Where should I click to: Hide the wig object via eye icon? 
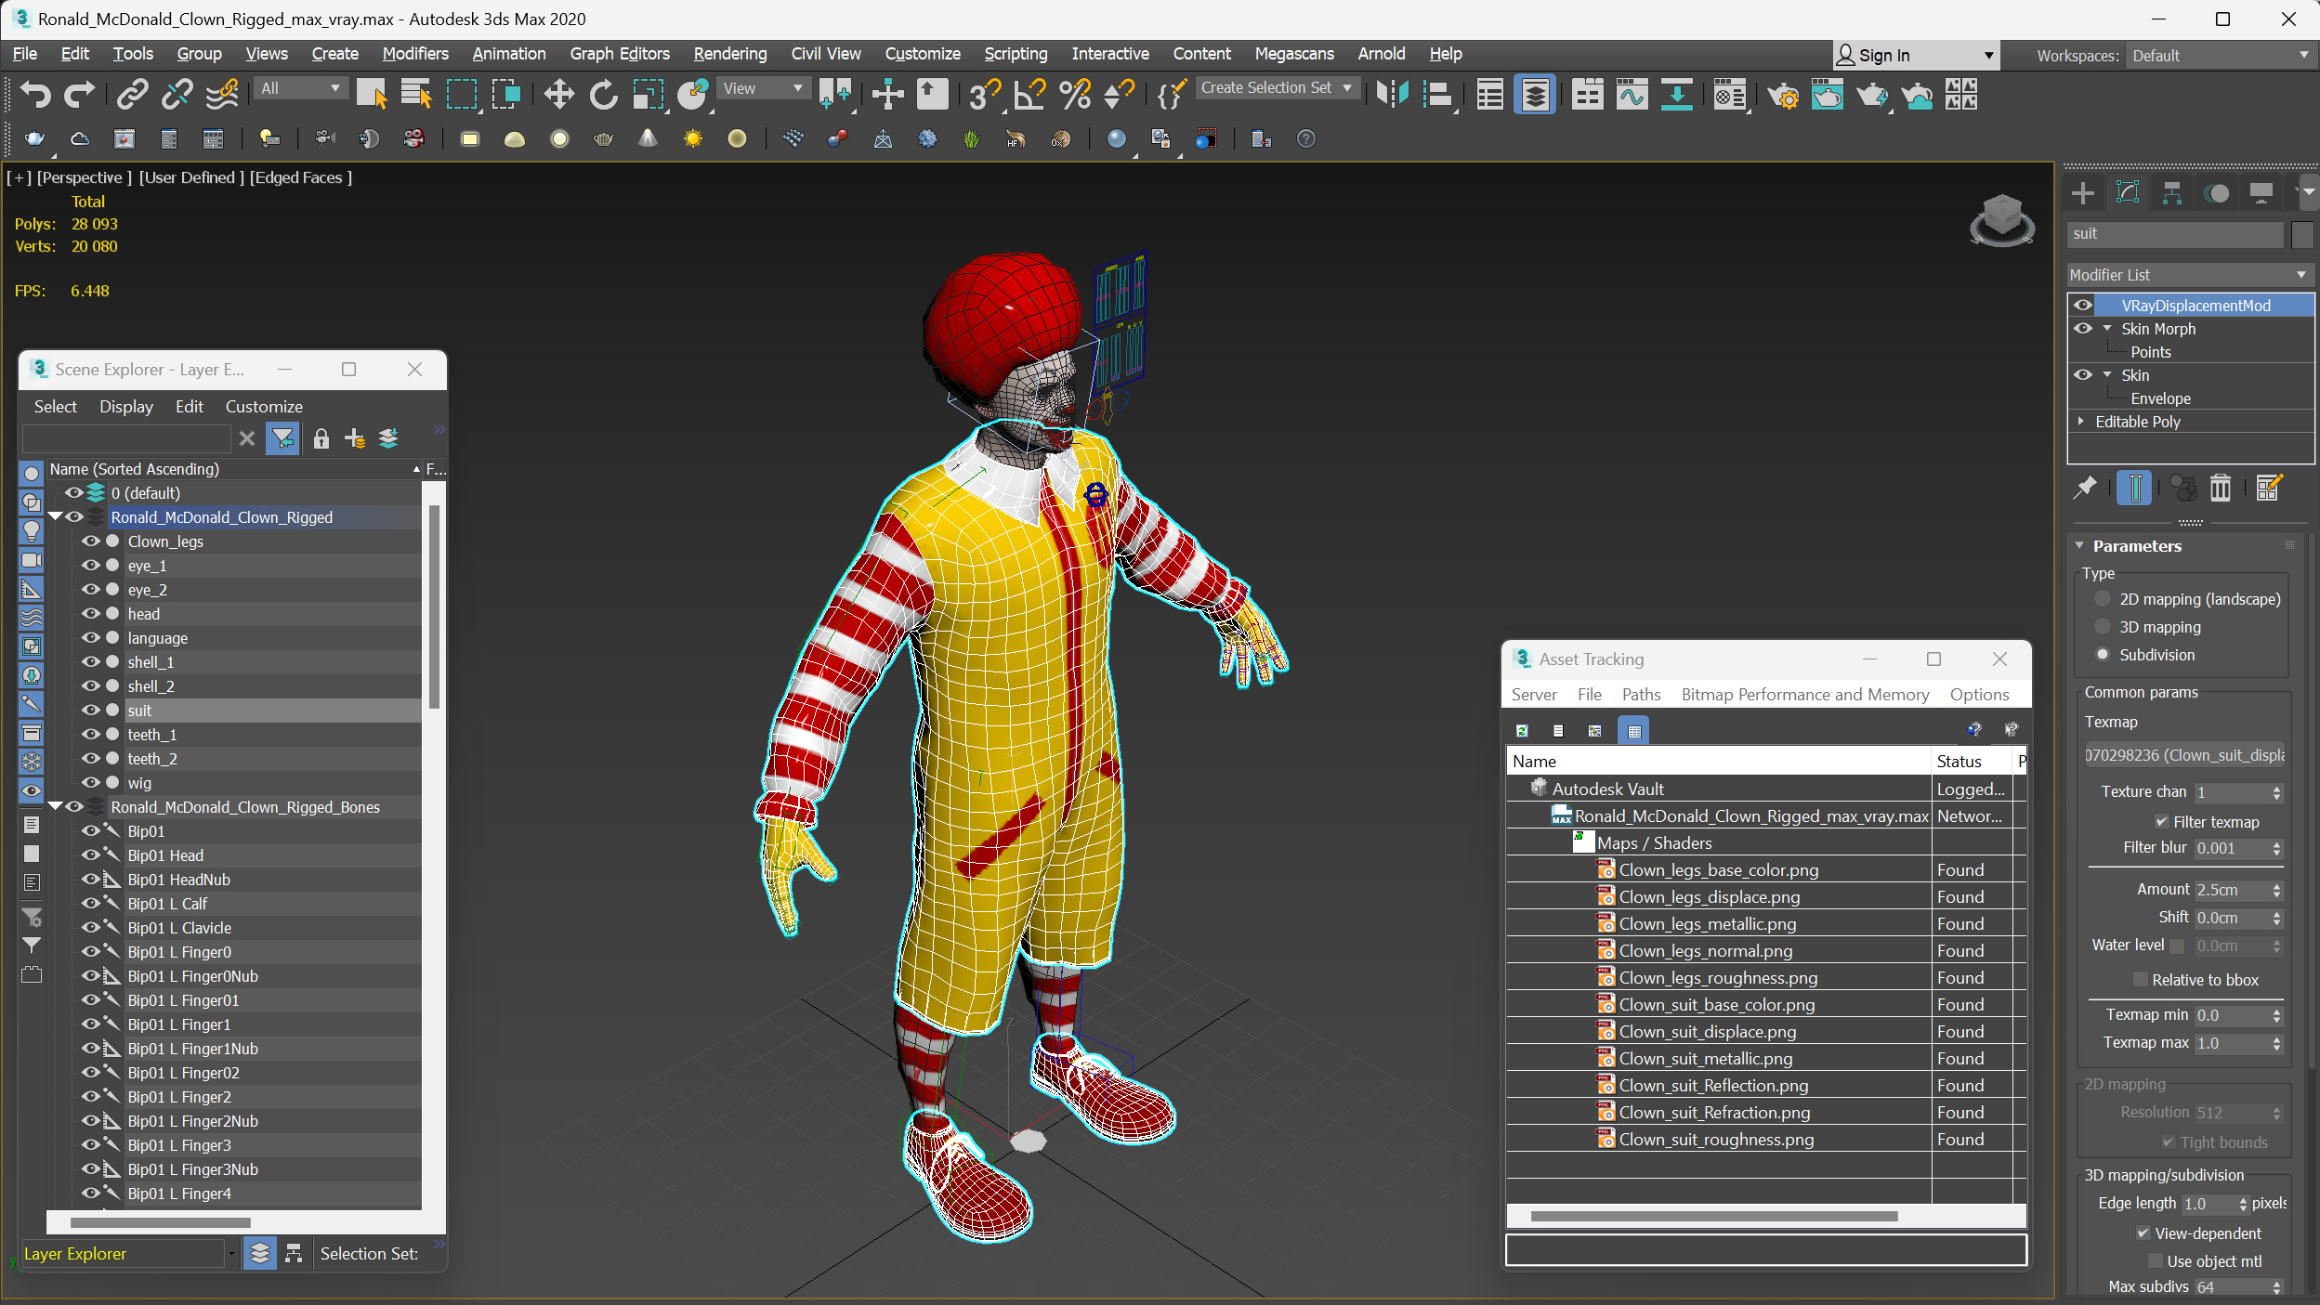pos(90,782)
